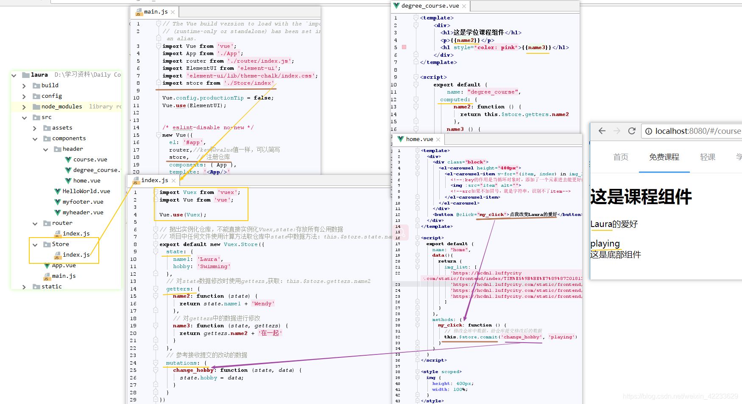742x404 pixels.
Task: Click the Vue logo on home.vue tab
Action: pyautogui.click(x=400, y=139)
